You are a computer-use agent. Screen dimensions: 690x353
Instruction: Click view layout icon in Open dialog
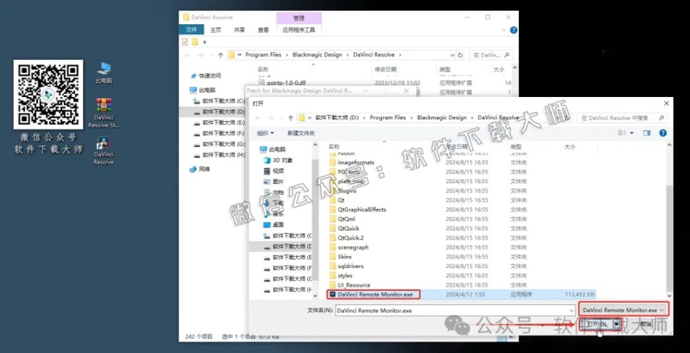(x=622, y=133)
